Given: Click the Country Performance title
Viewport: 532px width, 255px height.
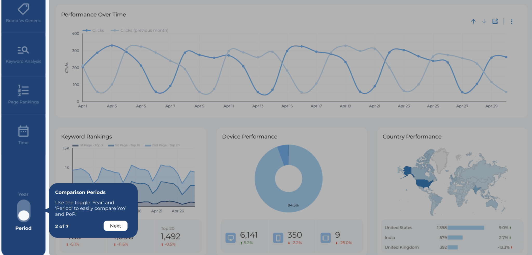Looking at the screenshot, I should (412, 136).
